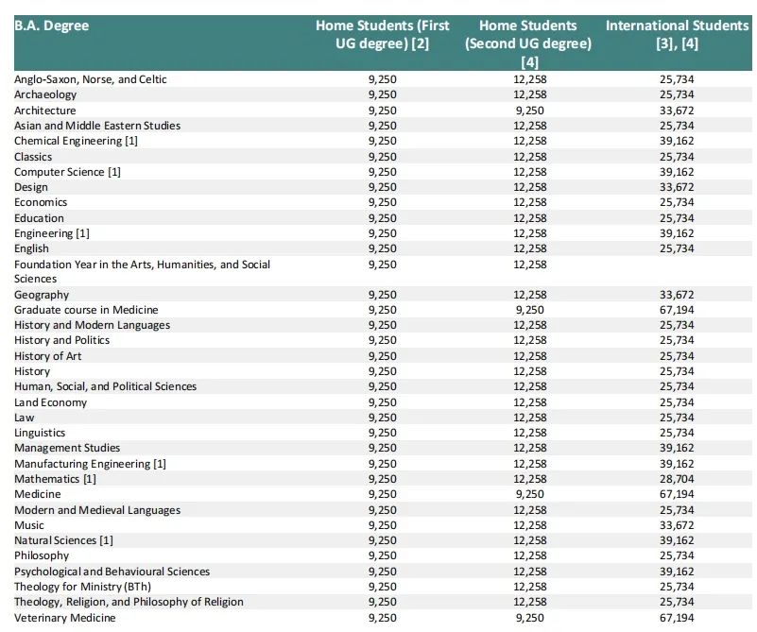Click Veterinary Medicine's second degree fee 9,250
757x632 pixels.
click(529, 618)
